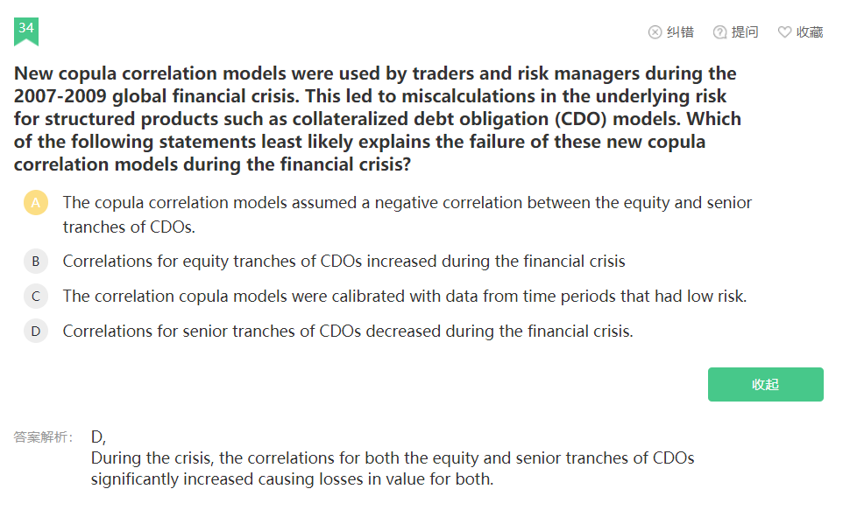Click the 答案解析 answer explanation label
The width and height of the screenshot is (843, 510).
tap(43, 437)
